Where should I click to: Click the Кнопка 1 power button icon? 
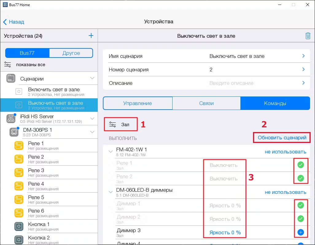(x=19, y=227)
